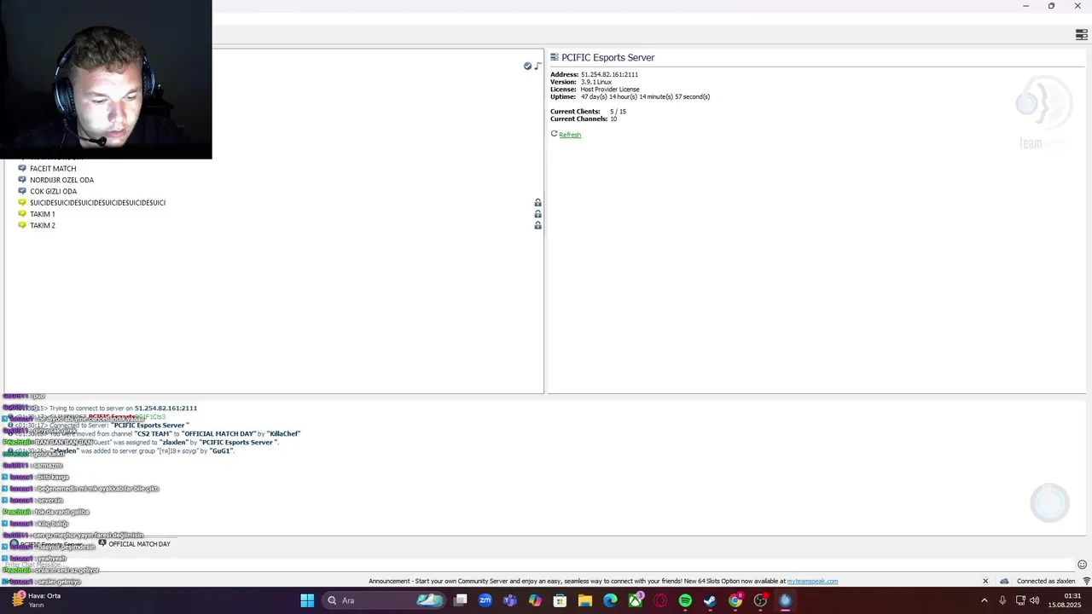Click the Ara taskbar search box

pos(384,600)
